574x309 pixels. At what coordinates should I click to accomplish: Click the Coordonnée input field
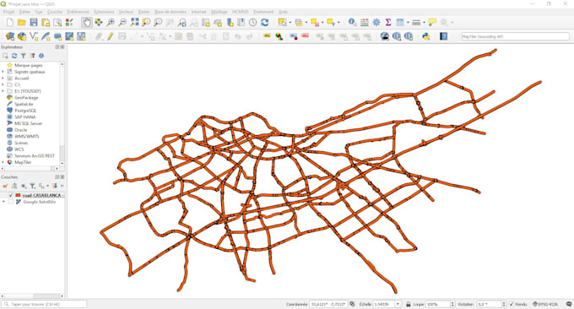click(x=328, y=304)
